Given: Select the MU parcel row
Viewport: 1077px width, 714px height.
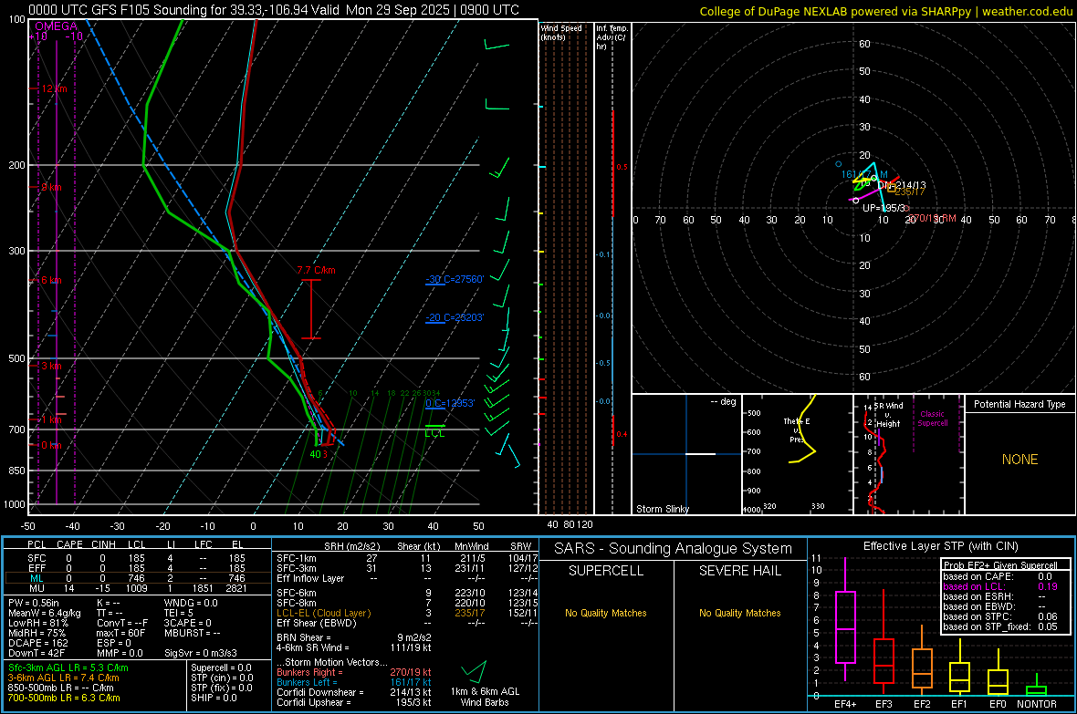Looking at the screenshot, I should tap(137, 588).
